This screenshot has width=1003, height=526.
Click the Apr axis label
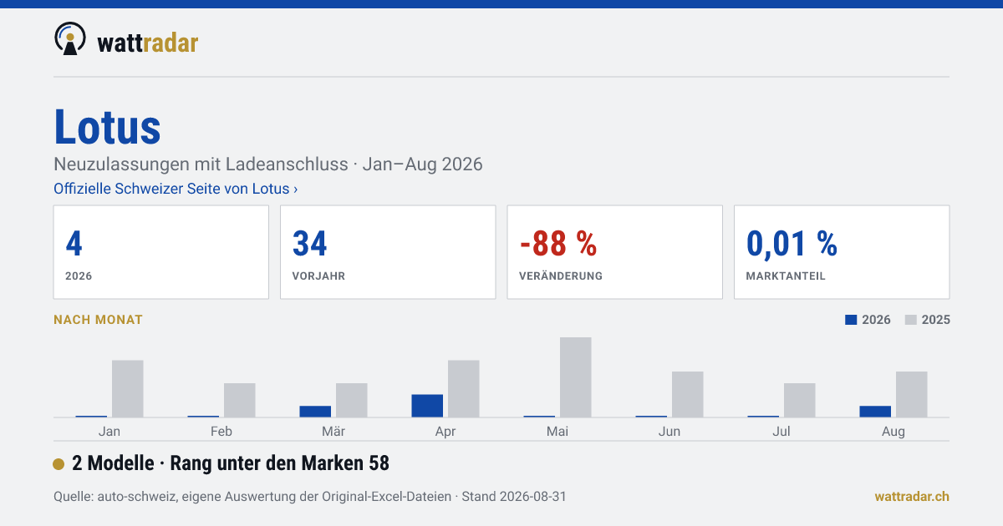[445, 432]
